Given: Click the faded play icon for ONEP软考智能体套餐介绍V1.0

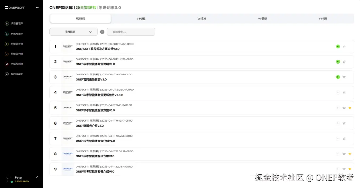Looking at the screenshot, I should click(x=338, y=169).
